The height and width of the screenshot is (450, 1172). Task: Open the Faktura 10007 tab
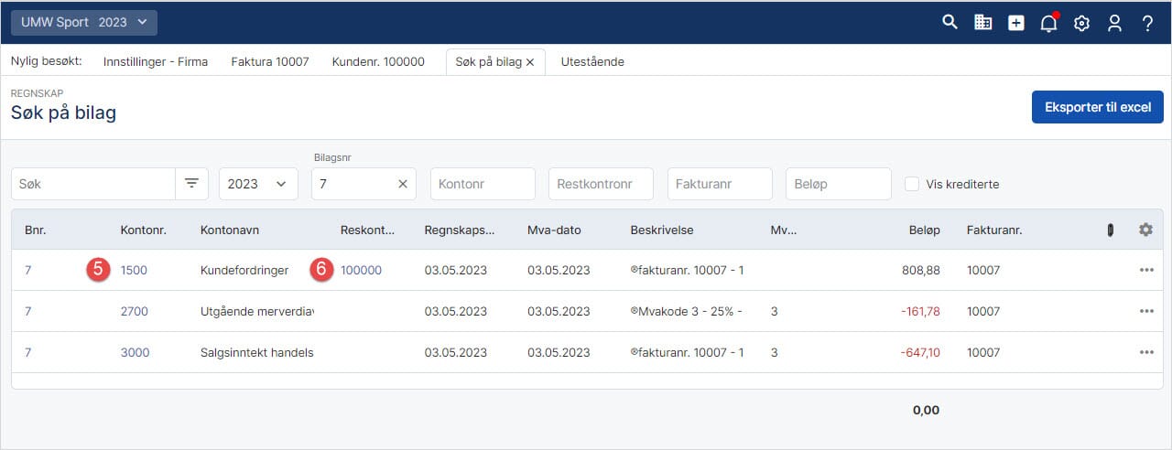click(269, 62)
